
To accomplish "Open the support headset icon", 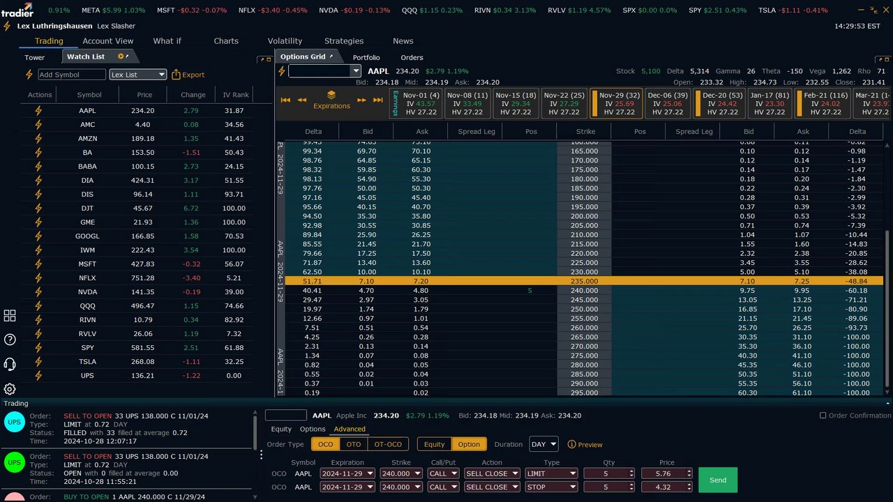I will 10,364.
